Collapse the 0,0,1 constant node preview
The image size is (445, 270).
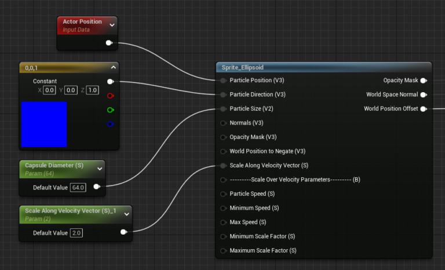point(113,68)
